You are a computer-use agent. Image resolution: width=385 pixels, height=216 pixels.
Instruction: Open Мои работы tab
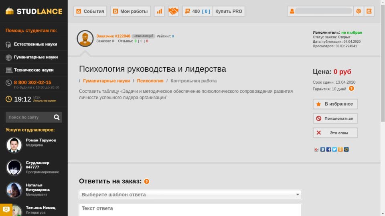[130, 11]
